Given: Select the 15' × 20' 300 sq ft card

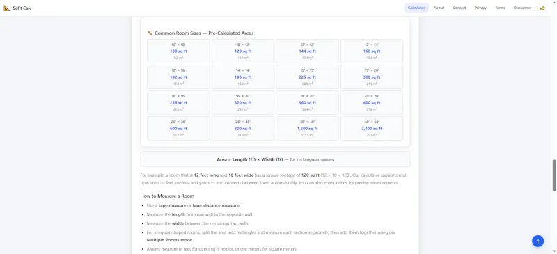Looking at the screenshot, I should pyautogui.click(x=372, y=77).
